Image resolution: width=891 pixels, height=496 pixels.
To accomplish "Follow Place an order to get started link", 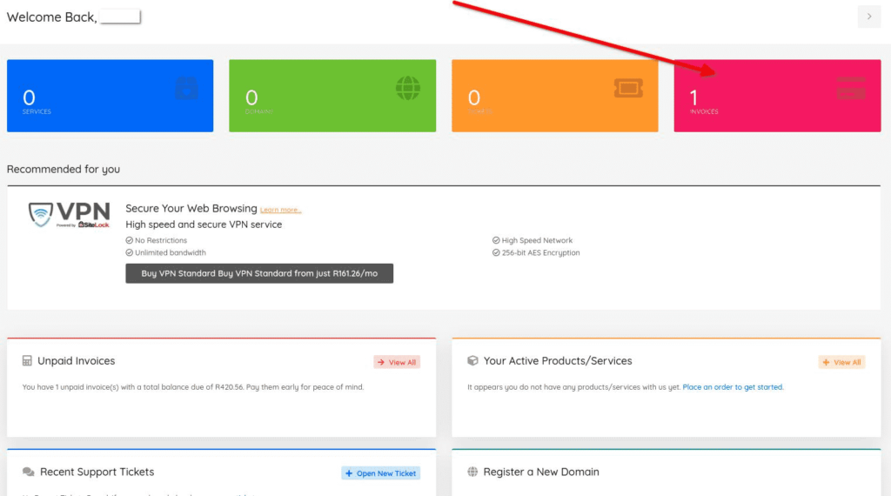I will 733,387.
